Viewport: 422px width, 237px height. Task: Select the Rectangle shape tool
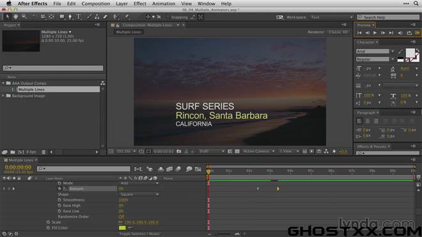pyautogui.click(x=62, y=17)
